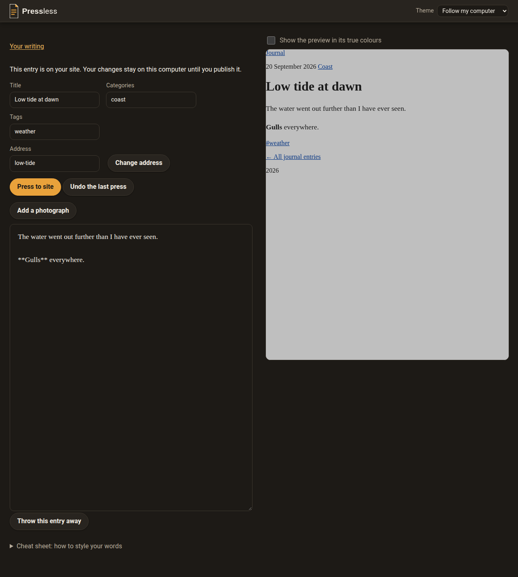Click '← All journal entries' preview link
The height and width of the screenshot is (577, 518).
coord(293,157)
